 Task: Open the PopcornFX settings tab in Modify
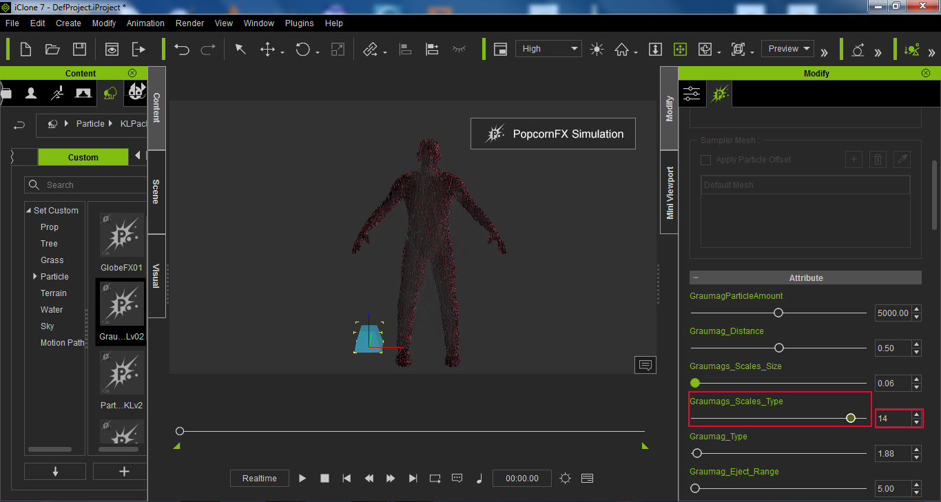719,94
